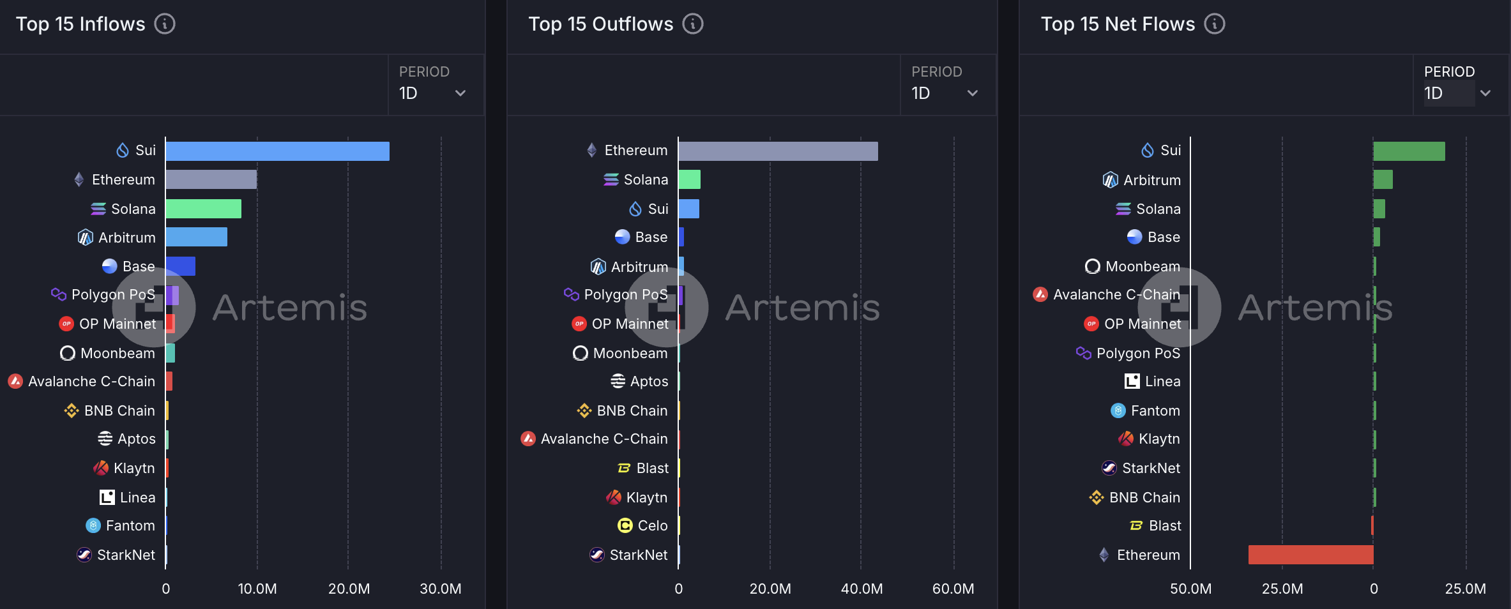Click 'StarkNet' label in Net Flows chart
1511x609 pixels.
pyautogui.click(x=1151, y=468)
